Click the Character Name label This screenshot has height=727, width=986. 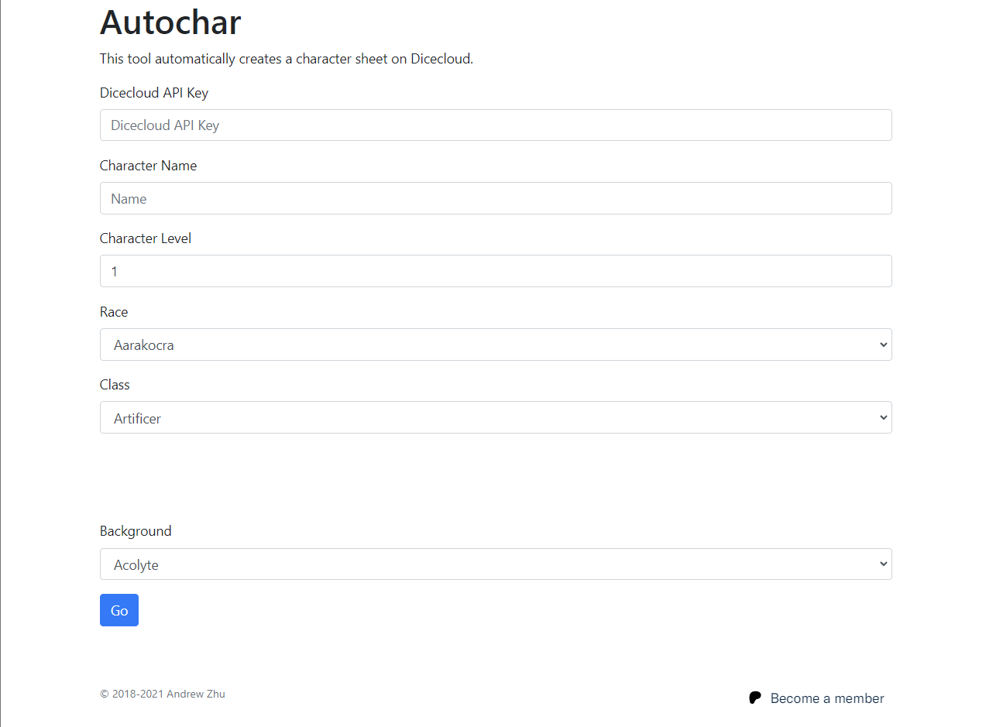[148, 166]
